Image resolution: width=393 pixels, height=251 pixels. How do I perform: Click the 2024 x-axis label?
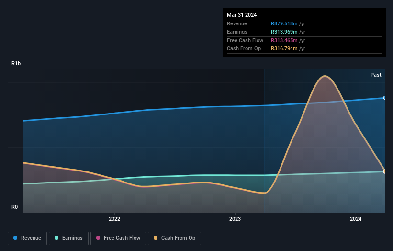[x=355, y=219]
